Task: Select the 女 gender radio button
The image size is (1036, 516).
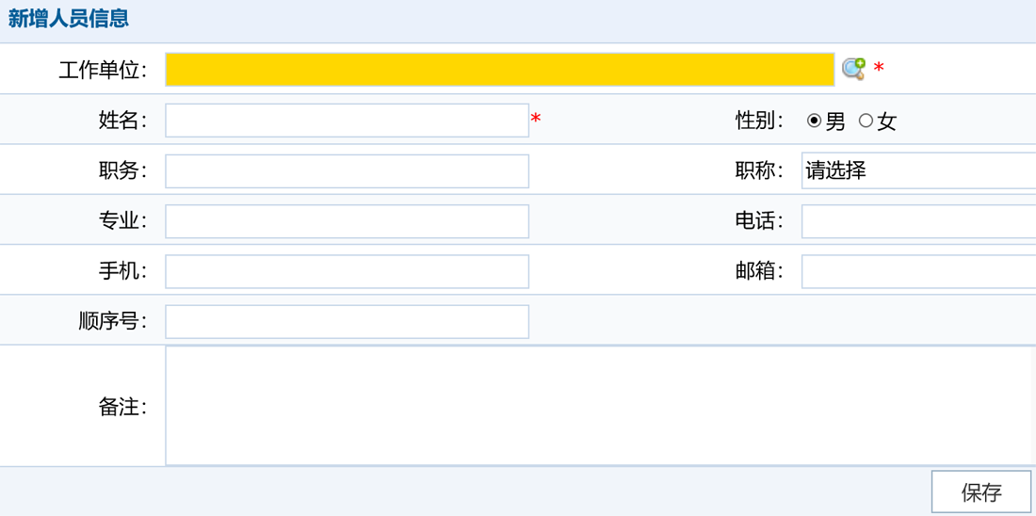Action: [x=866, y=121]
